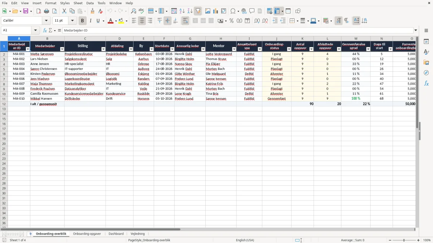Click the Copy icon

click(72, 11)
